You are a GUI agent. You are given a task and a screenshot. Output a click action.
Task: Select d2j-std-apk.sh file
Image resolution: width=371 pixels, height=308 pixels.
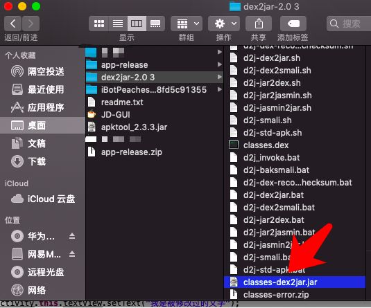(x=295, y=133)
